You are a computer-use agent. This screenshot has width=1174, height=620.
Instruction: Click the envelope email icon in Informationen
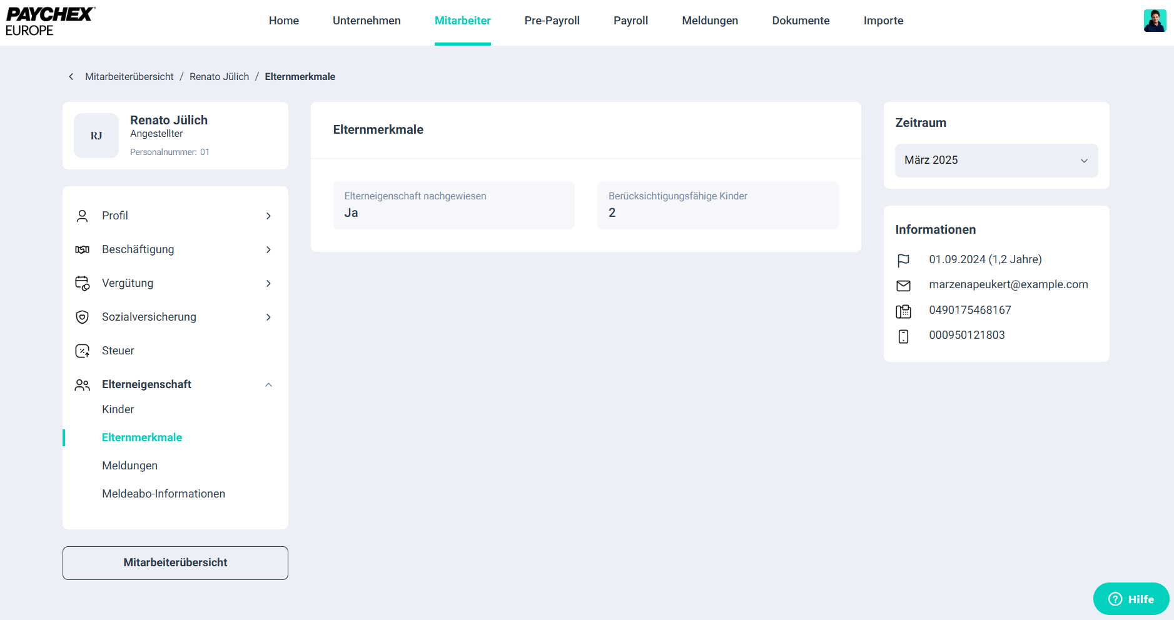(903, 286)
